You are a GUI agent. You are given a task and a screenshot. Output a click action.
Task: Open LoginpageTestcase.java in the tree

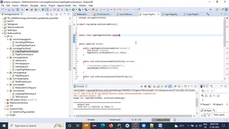[x=26, y=94]
